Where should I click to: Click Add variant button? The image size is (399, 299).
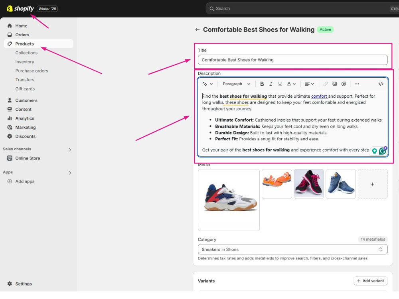pyautogui.click(x=371, y=281)
